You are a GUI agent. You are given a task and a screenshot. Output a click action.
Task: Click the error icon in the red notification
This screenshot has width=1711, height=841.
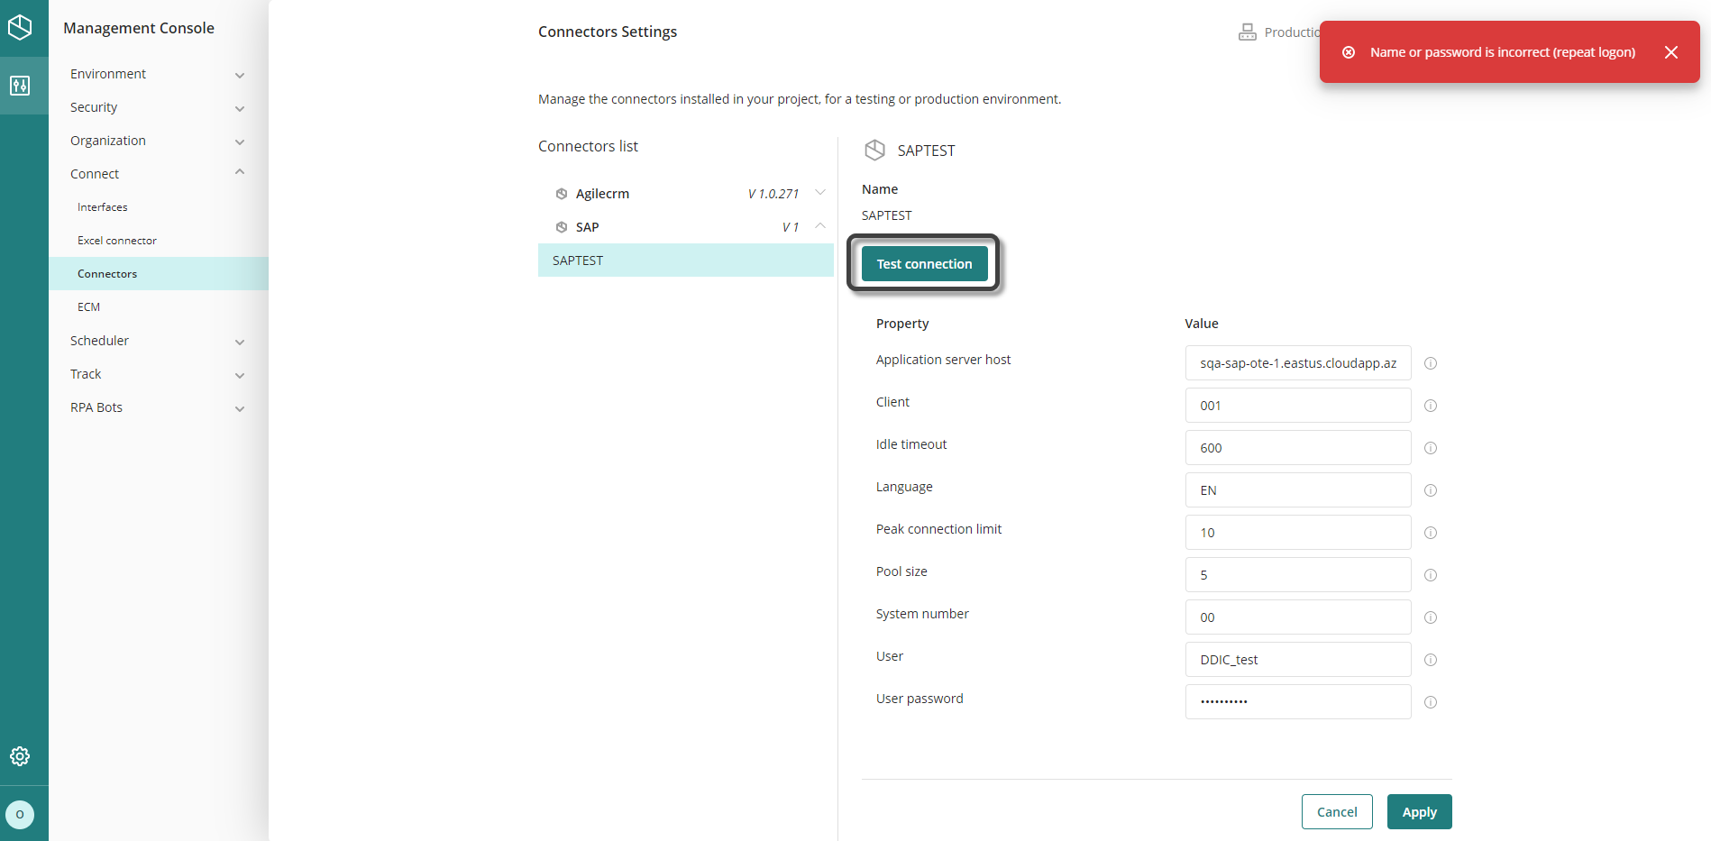(x=1349, y=52)
